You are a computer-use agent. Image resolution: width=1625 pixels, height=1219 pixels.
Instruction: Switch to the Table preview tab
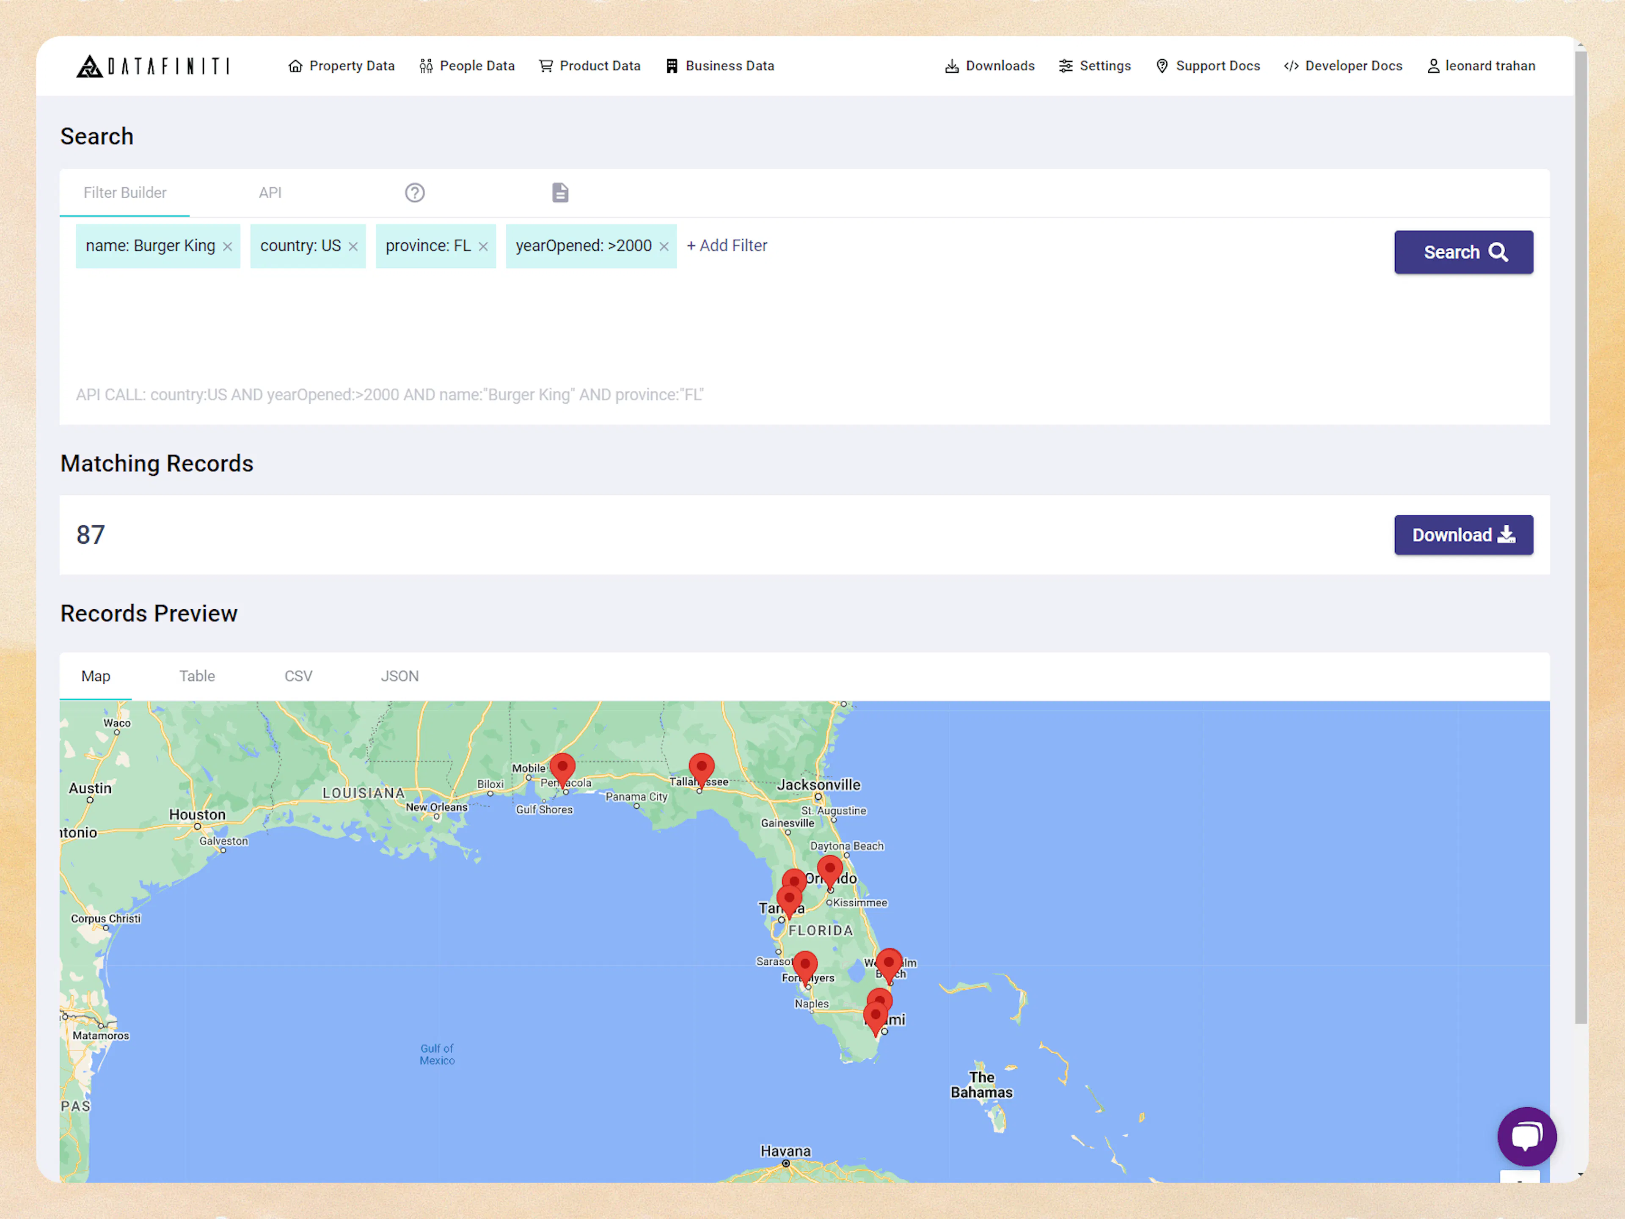pos(197,676)
